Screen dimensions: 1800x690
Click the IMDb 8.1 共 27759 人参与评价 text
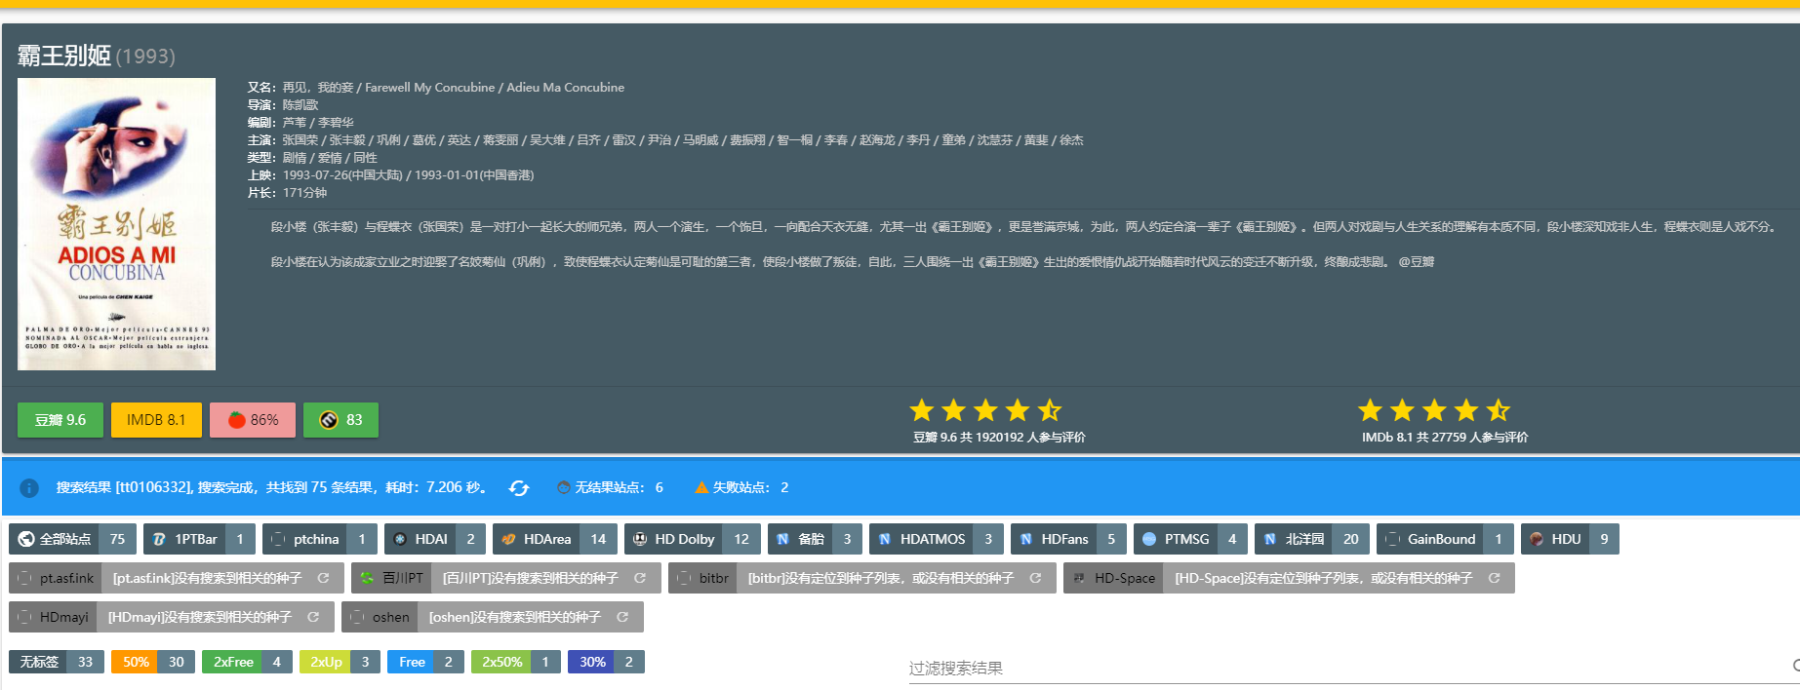[x=1445, y=438]
